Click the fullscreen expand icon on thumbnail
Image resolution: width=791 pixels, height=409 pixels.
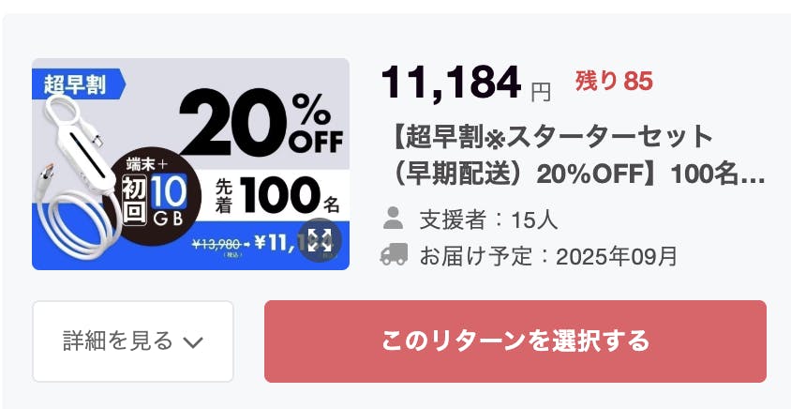[x=319, y=239]
